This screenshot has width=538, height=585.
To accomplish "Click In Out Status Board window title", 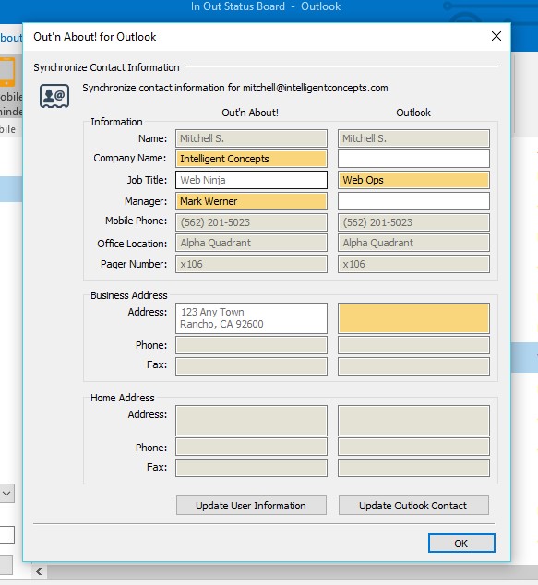I will click(x=266, y=6).
